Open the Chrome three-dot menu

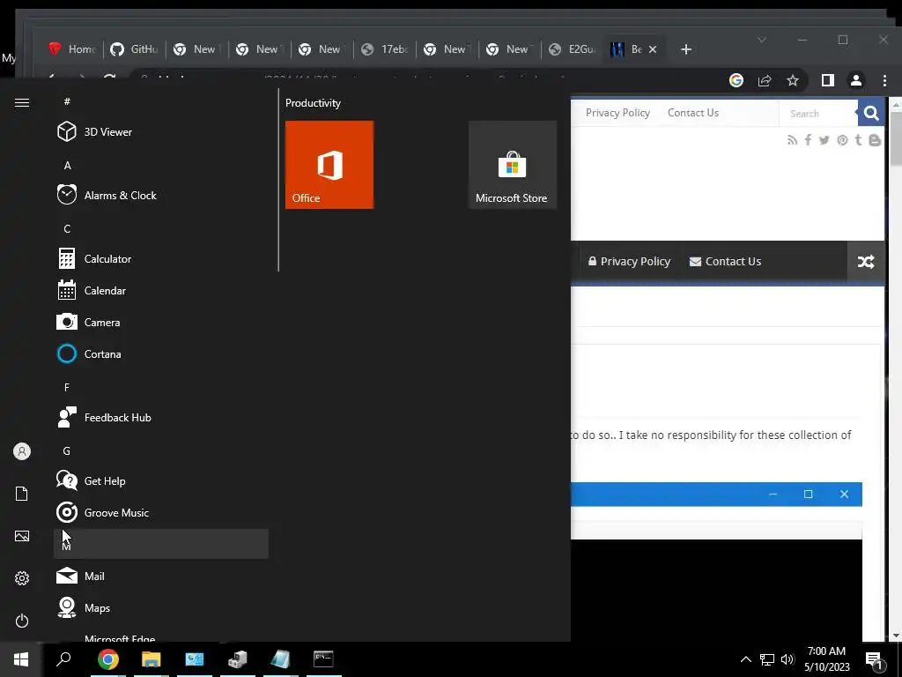point(884,80)
